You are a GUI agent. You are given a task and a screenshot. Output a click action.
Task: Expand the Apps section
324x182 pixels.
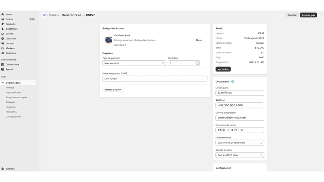5,76
